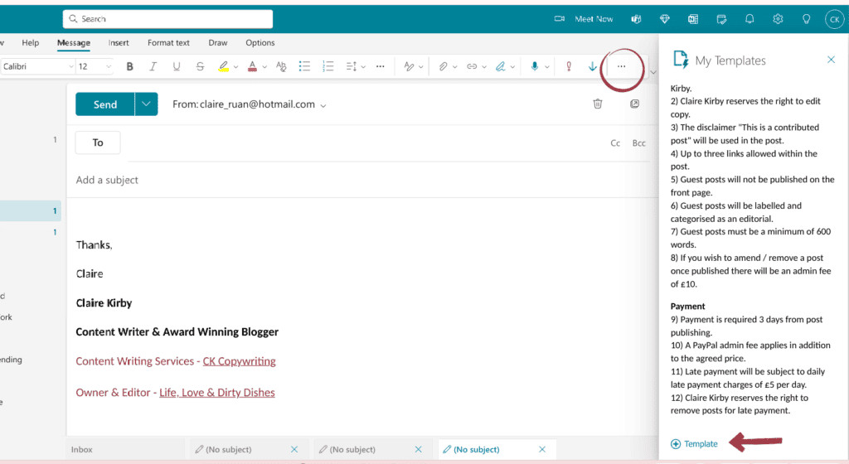Image resolution: width=849 pixels, height=464 pixels.
Task: Open the more options ellipsis in toolbar
Action: 622,66
